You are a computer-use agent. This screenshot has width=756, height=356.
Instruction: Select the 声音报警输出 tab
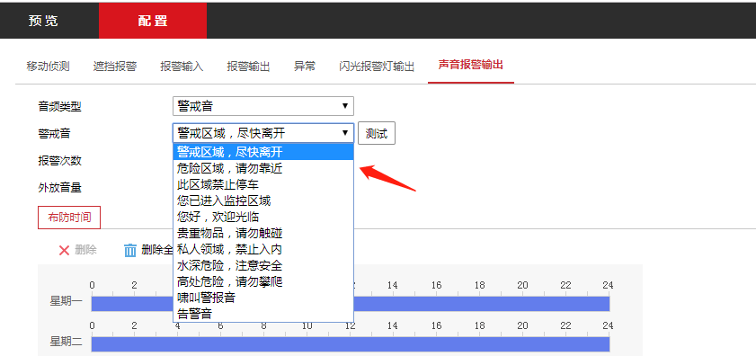click(x=470, y=65)
